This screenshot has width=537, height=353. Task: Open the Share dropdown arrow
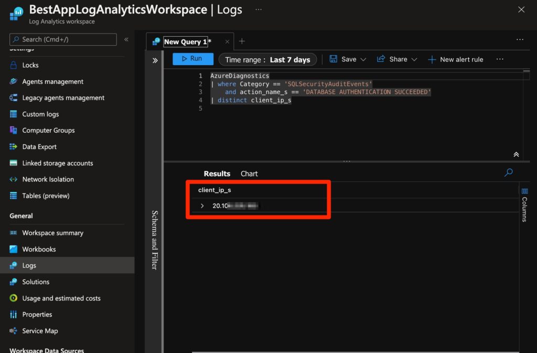coord(414,59)
